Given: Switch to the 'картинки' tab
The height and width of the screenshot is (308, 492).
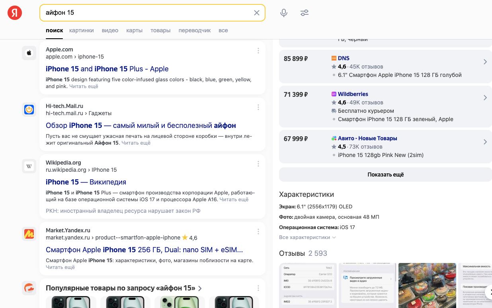Looking at the screenshot, I should (82, 30).
